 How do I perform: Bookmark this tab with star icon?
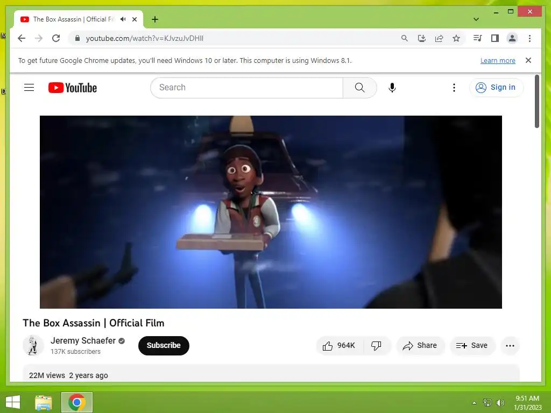tap(456, 38)
